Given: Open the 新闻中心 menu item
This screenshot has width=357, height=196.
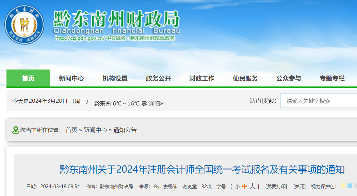Looking at the screenshot, I should (71, 78).
